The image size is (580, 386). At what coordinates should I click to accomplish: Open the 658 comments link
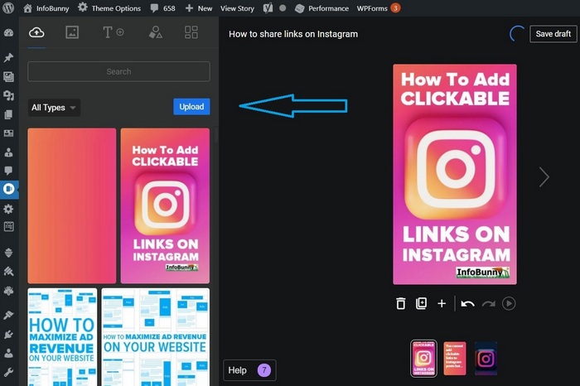pyautogui.click(x=162, y=8)
